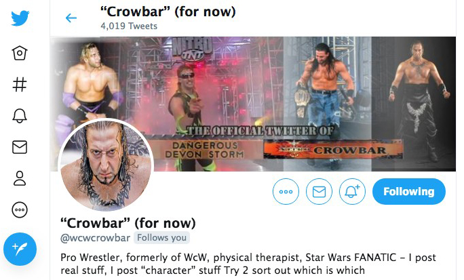Screen dimensions: 464x280
Task: Open Messages envelope in sidebar
Action: 20,147
